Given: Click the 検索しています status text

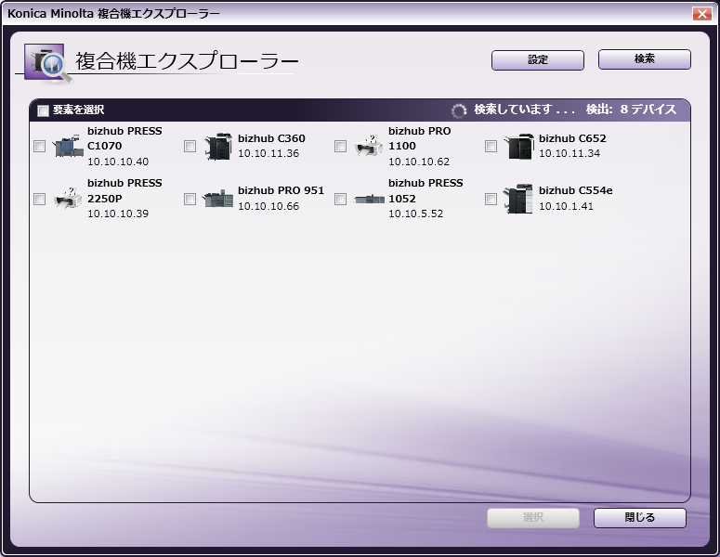Looking at the screenshot, I should point(524,110).
